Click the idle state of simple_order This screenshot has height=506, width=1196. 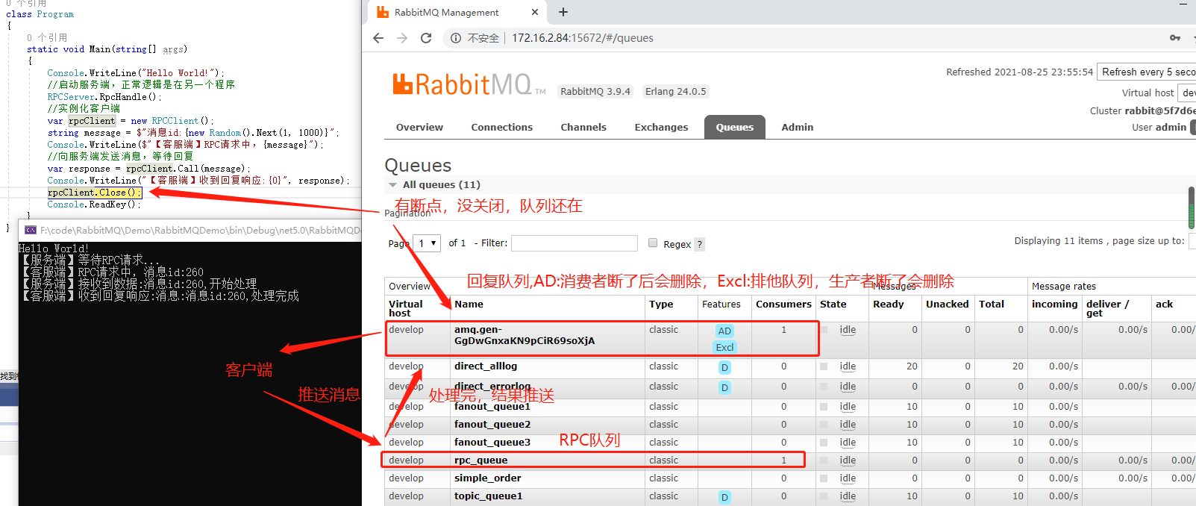tap(848, 478)
